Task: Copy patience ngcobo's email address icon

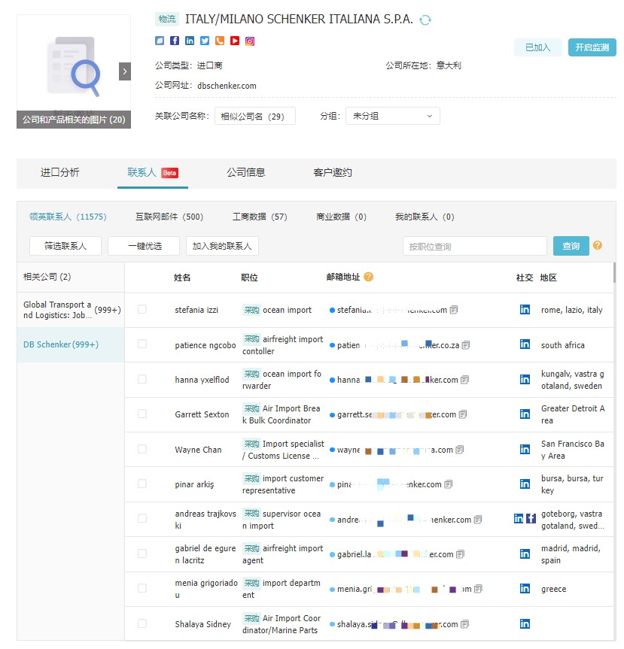Action: tap(466, 344)
